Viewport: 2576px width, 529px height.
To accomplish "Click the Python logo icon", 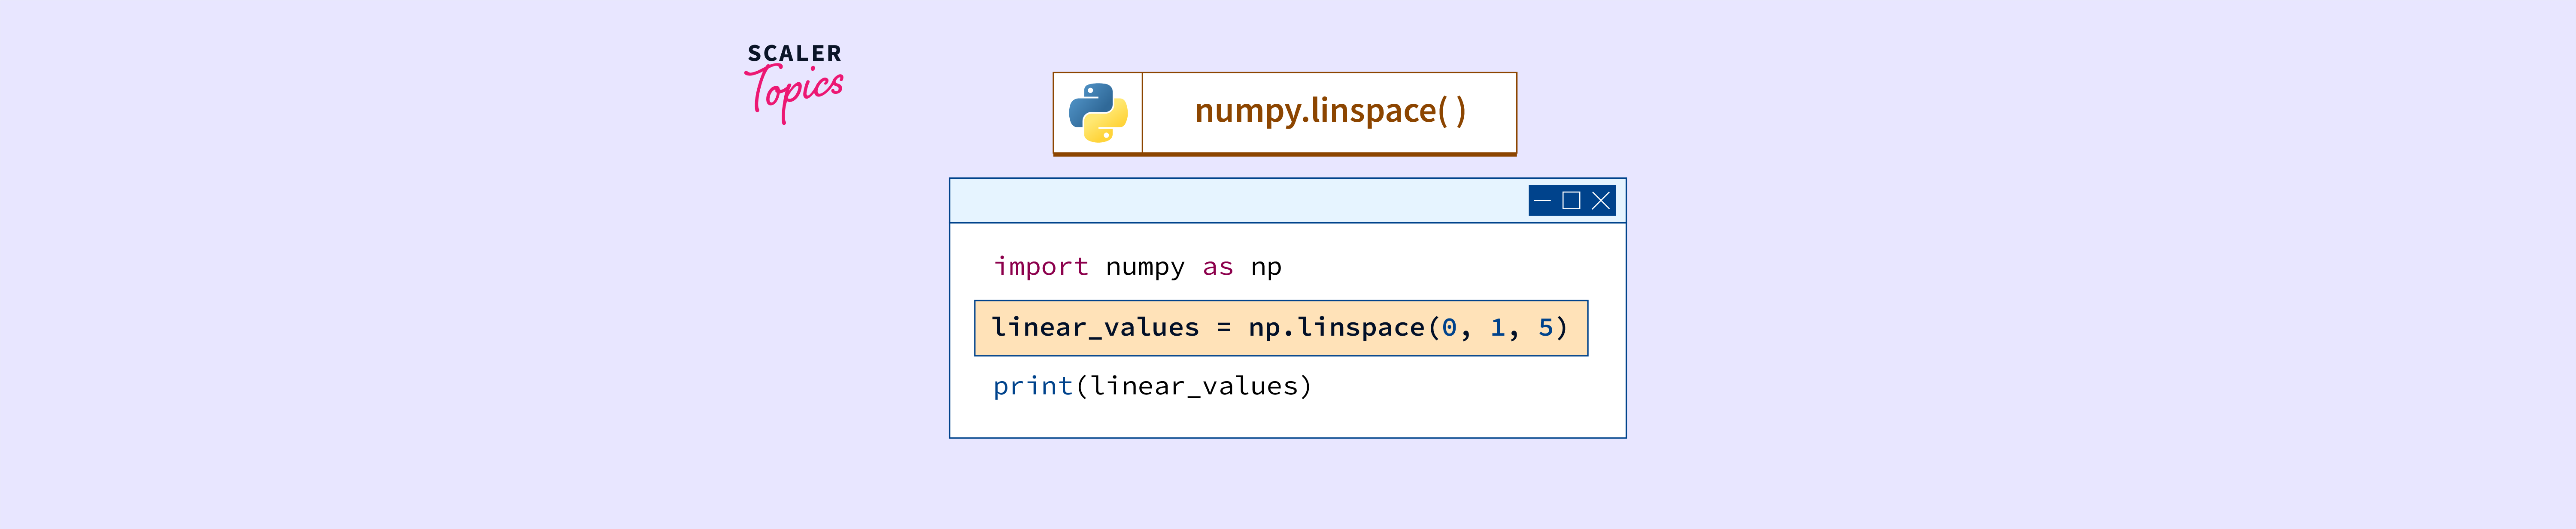I will coord(1097,113).
